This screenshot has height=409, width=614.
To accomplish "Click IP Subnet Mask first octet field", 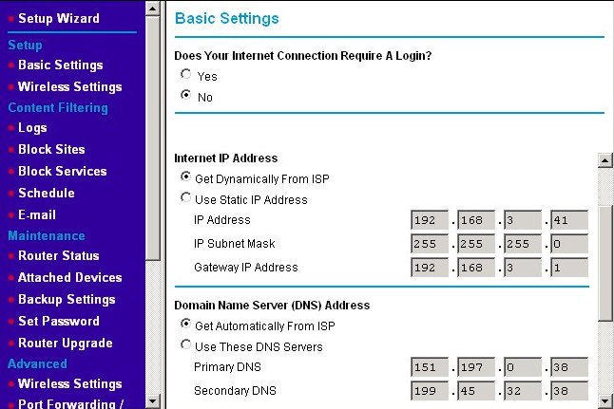I will coord(430,244).
